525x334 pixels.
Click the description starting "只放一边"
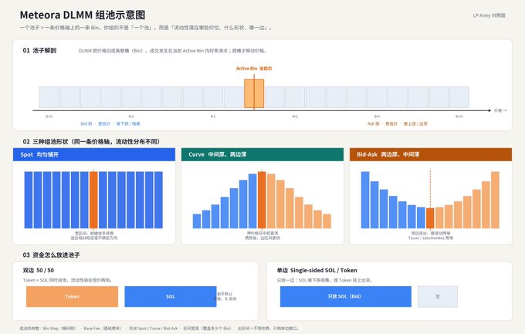click(324, 280)
